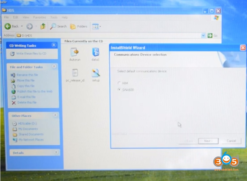Click the red X delete icon
The image size is (247, 181).
14,103
